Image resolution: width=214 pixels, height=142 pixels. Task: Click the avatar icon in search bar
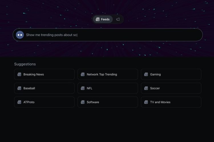click(x=20, y=35)
